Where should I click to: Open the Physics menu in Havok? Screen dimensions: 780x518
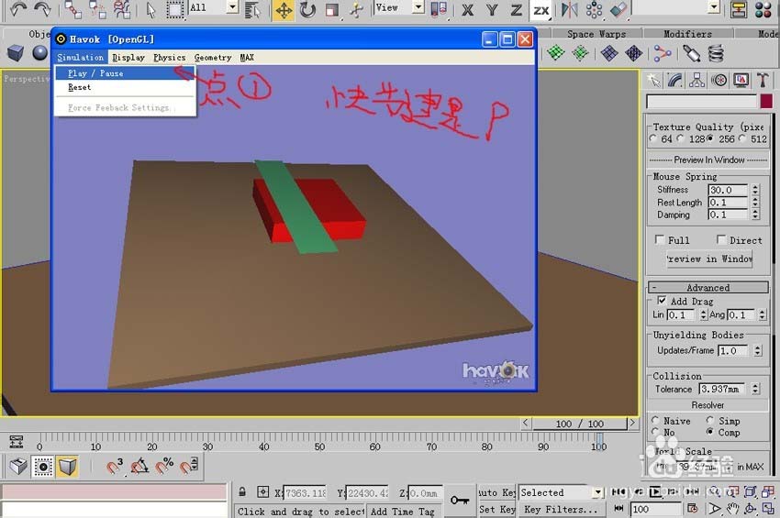tap(169, 57)
